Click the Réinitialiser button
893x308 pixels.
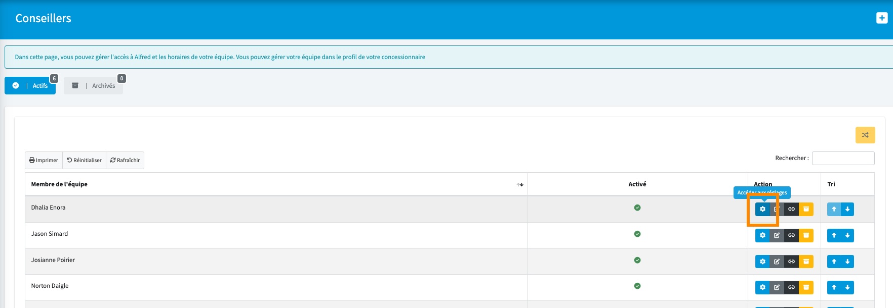coord(84,160)
